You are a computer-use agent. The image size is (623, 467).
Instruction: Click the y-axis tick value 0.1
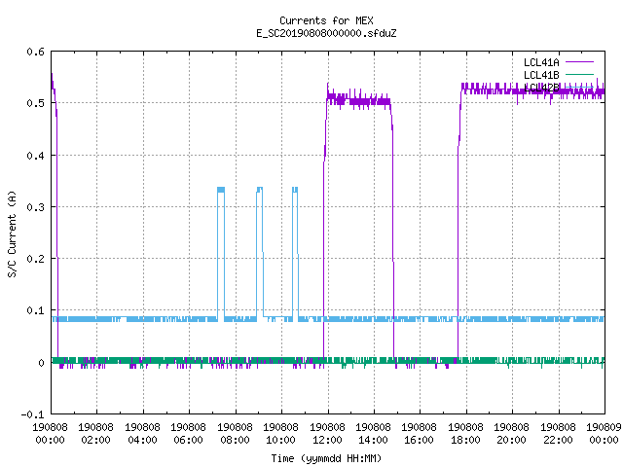click(x=35, y=310)
